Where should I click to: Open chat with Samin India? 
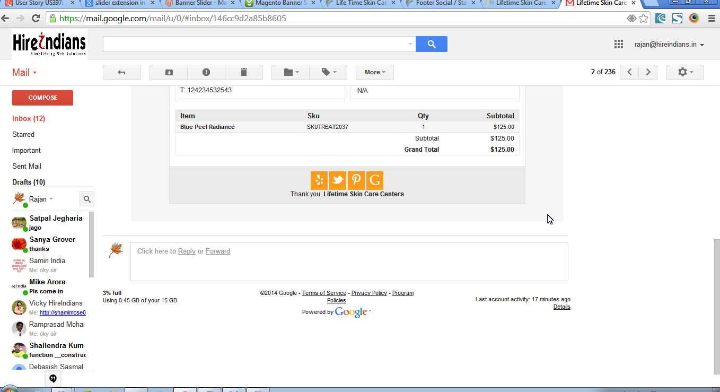(x=49, y=265)
